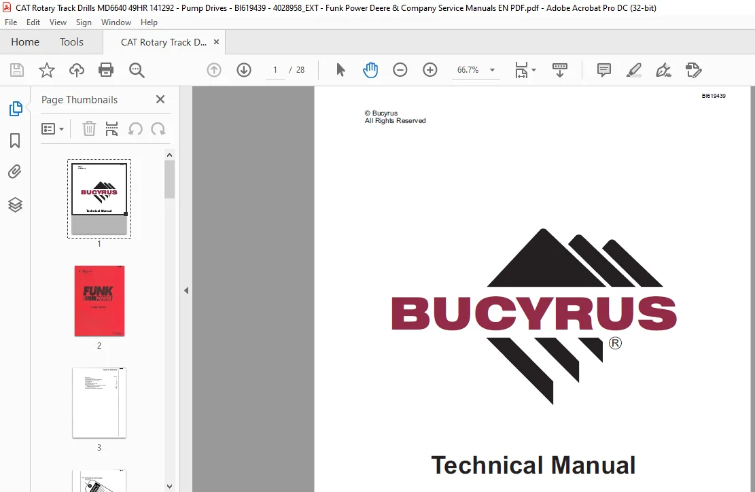Click the Stamp/redact toolbar icon
The image size is (755, 492).
pyautogui.click(x=693, y=70)
